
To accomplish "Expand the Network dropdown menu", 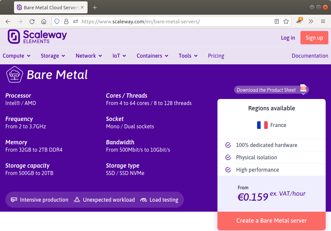I will coord(89,56).
